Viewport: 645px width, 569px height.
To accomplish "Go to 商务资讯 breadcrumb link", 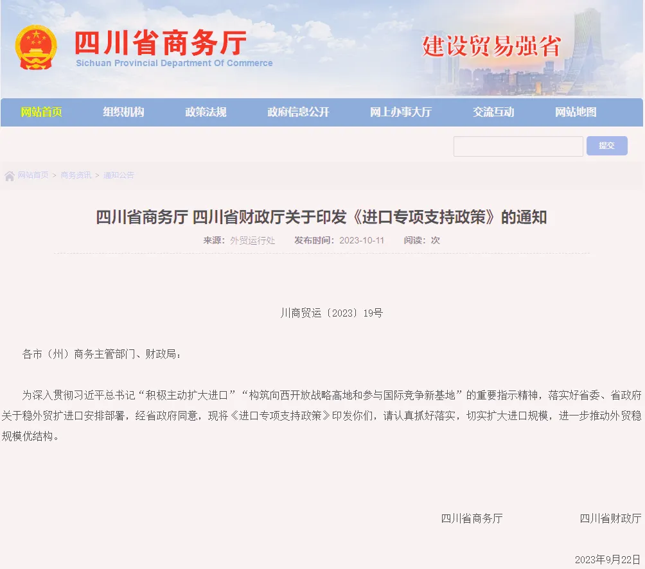I will coord(76,175).
